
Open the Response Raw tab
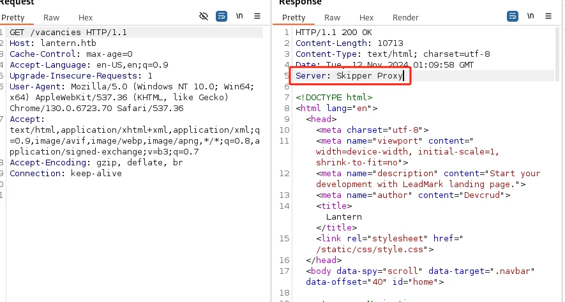click(332, 17)
